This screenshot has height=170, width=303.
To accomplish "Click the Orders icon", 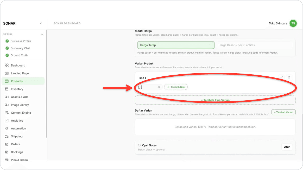I will coord(7,144).
